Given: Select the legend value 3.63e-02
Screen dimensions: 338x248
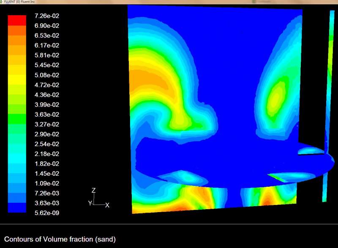Looking at the screenshot, I should (x=47, y=114).
